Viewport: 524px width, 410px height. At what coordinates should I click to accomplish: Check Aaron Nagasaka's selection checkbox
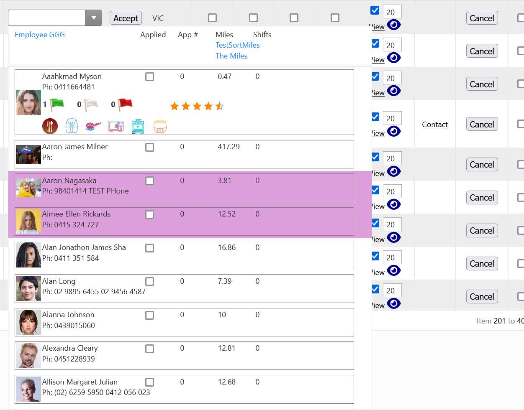point(149,181)
